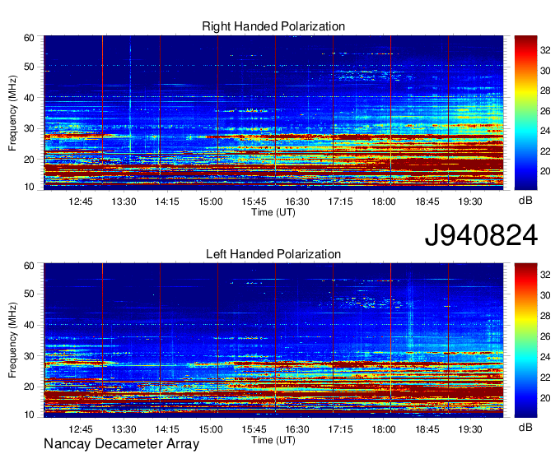Screen dimensions: 560x454
Task: Click the 12:45 time tick under Right Handed plot
Action: pyautogui.click(x=81, y=202)
